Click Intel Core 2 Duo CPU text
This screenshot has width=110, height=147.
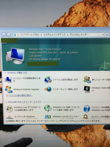pos(53,53)
